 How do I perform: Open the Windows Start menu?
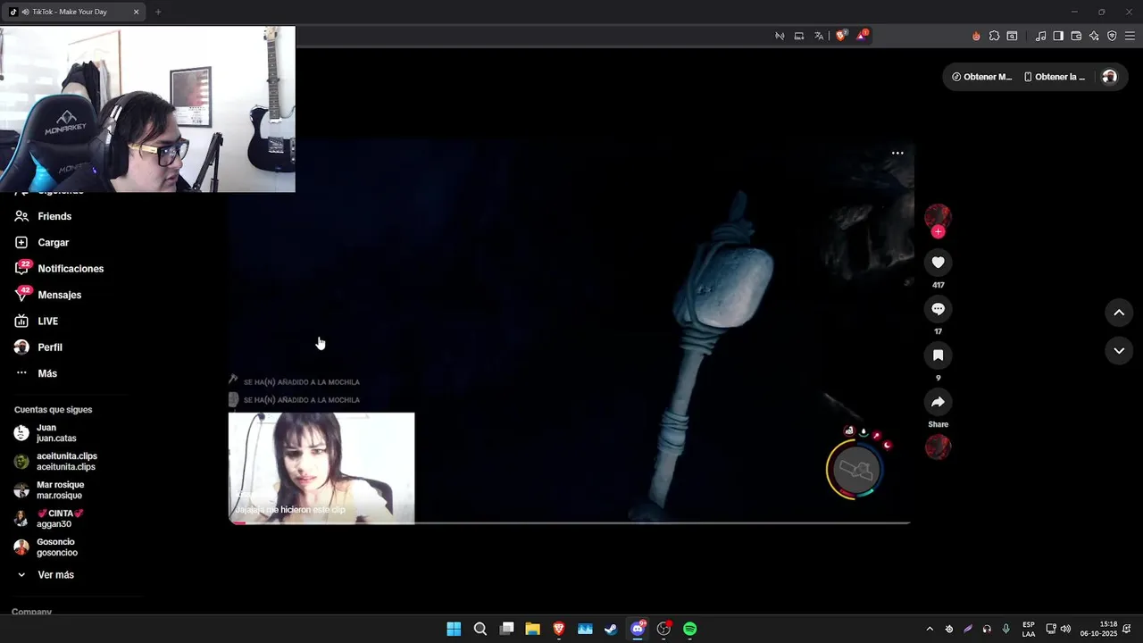coord(454,629)
